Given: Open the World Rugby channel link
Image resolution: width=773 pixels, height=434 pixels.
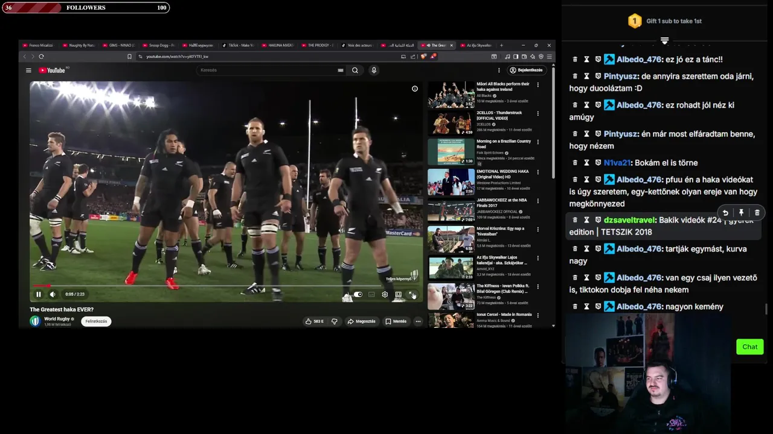Looking at the screenshot, I should click(57, 319).
